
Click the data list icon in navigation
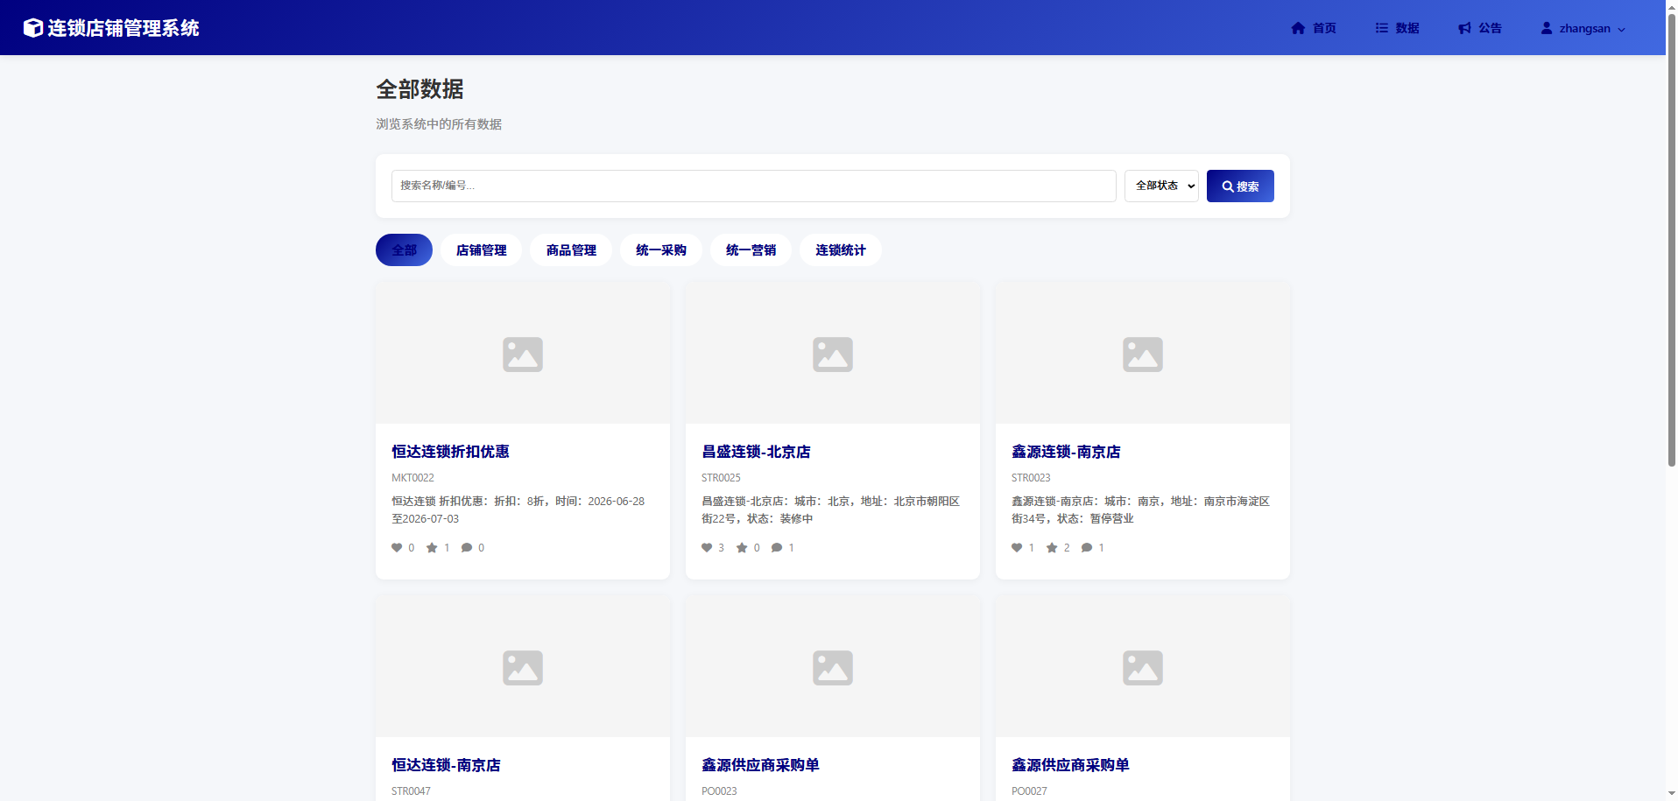point(1381,28)
